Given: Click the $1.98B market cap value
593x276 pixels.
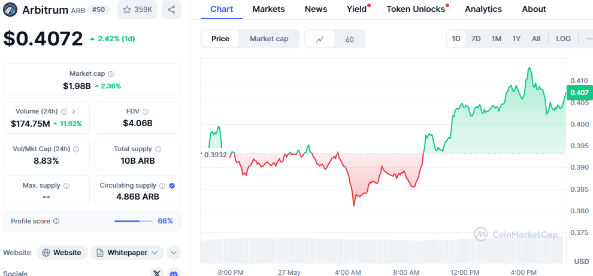Looking at the screenshot, I should click(77, 87).
